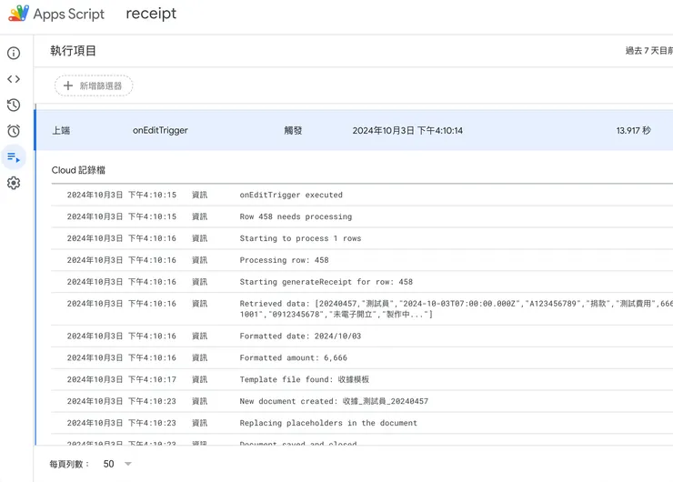
Task: Open the project History icon
Action: click(x=14, y=105)
